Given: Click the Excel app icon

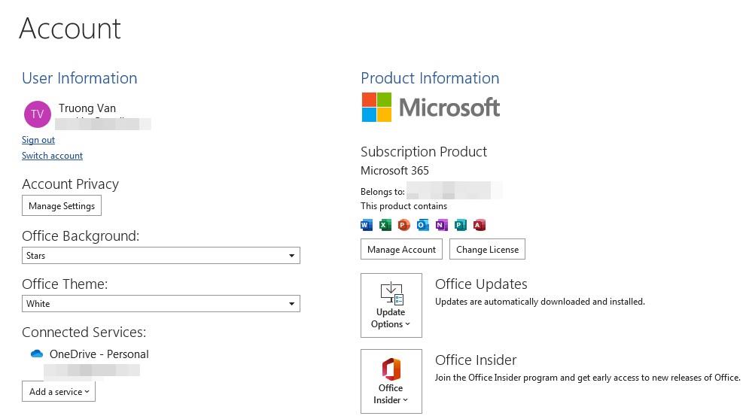Looking at the screenshot, I should (385, 225).
